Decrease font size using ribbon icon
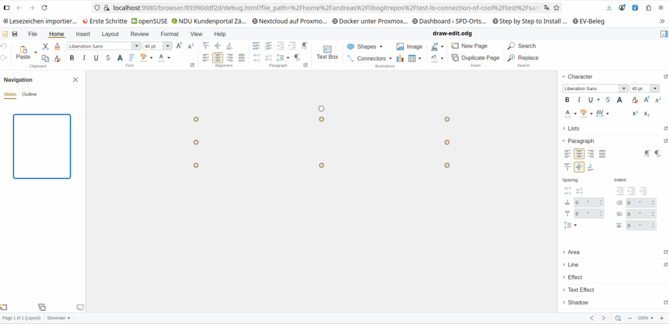The height and width of the screenshot is (324, 669). point(191,46)
